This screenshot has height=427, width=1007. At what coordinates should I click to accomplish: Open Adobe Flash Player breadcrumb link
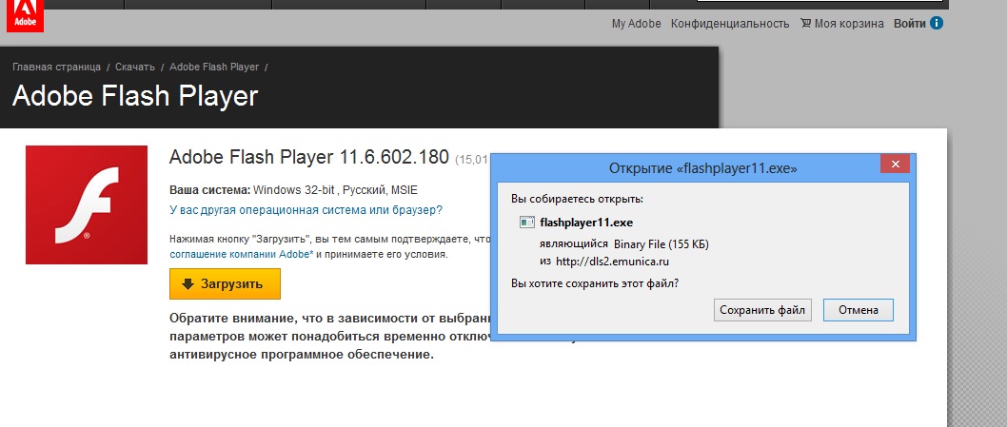tap(214, 67)
